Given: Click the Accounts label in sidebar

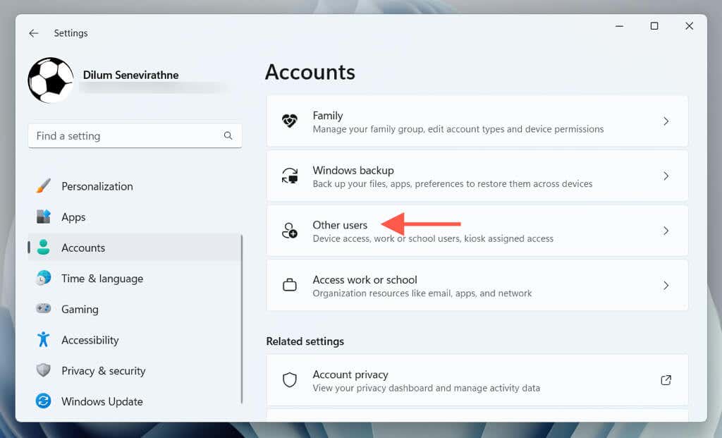Looking at the screenshot, I should pos(83,248).
